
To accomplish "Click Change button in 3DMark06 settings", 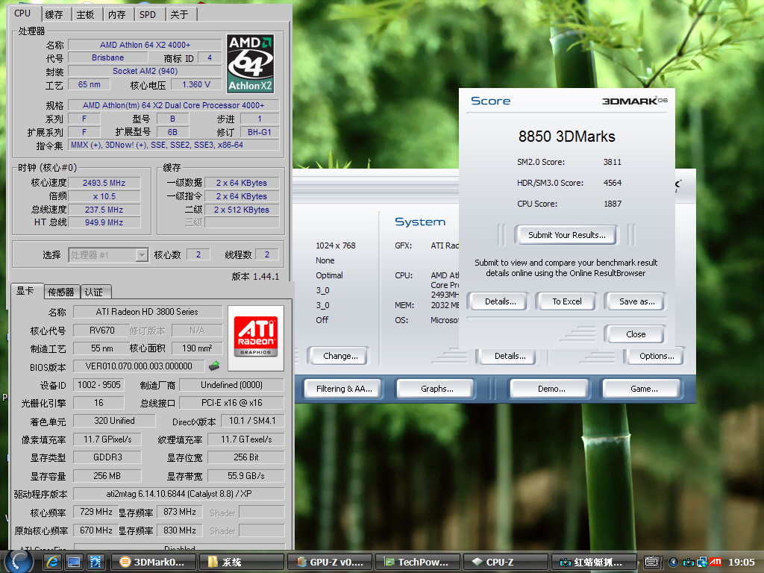I will point(340,356).
